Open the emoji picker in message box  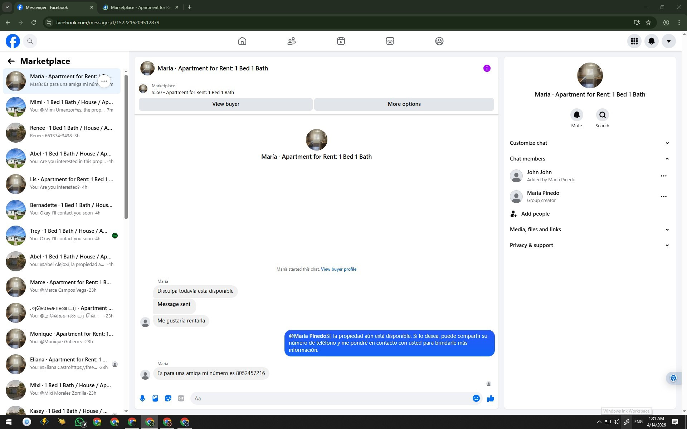476,398
